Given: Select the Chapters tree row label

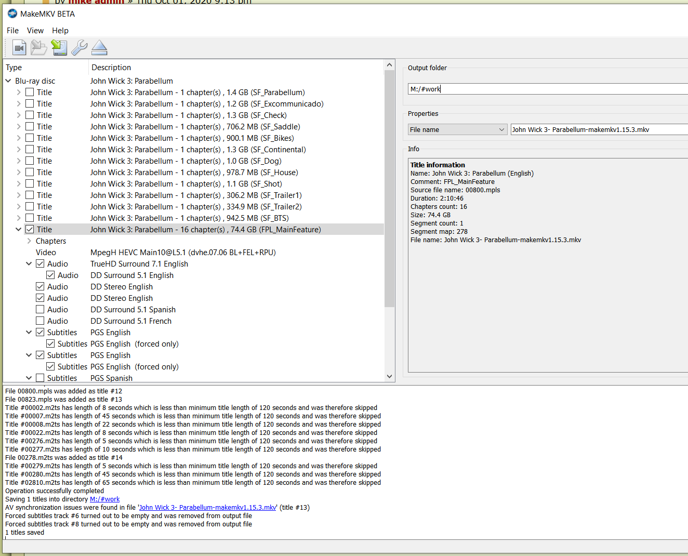Looking at the screenshot, I should click(51, 241).
